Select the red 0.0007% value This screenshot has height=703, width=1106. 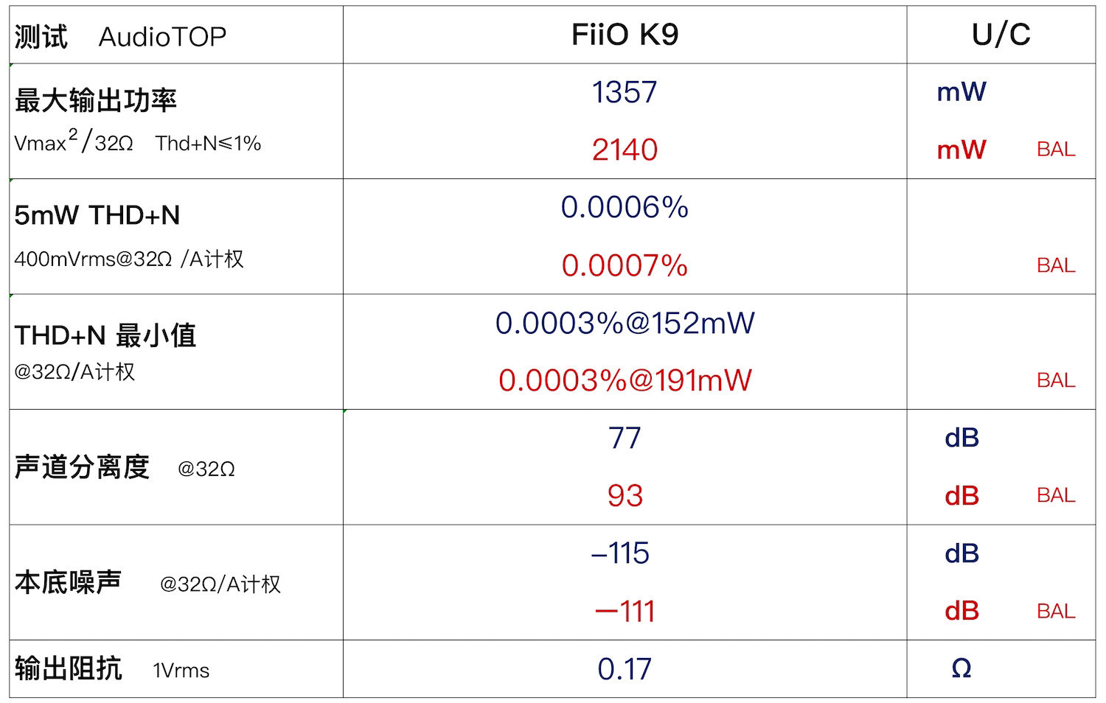point(625,265)
